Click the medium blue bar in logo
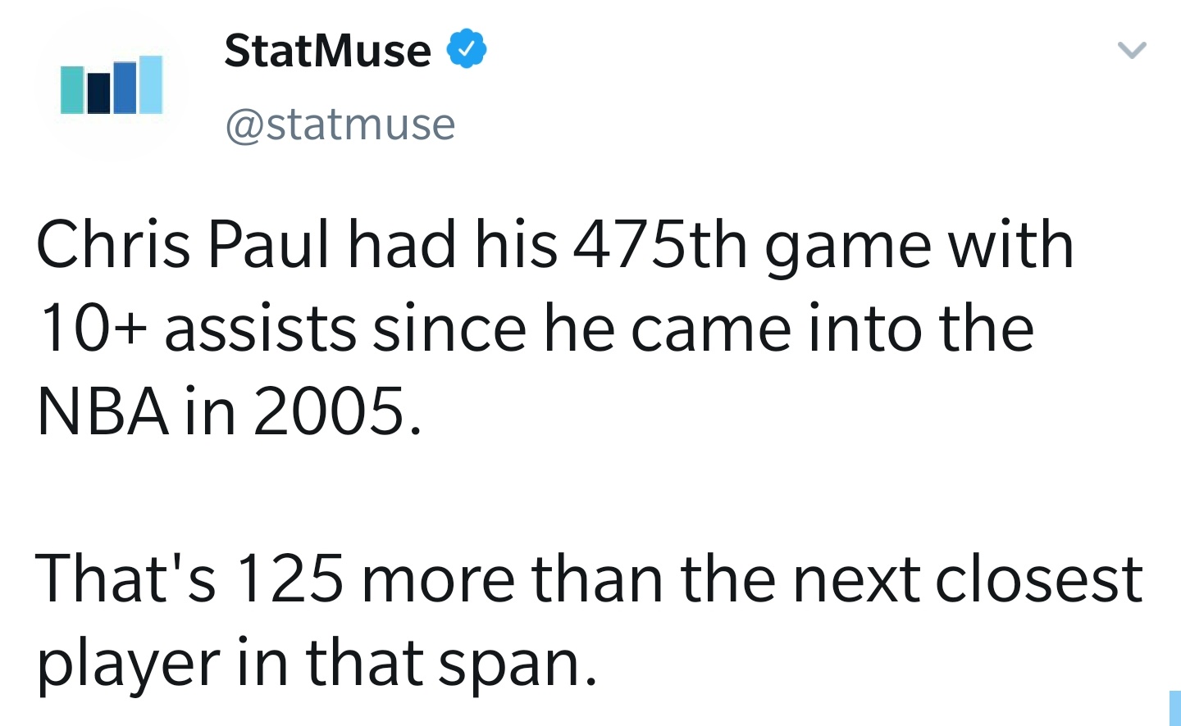This screenshot has height=726, width=1181. (125, 88)
